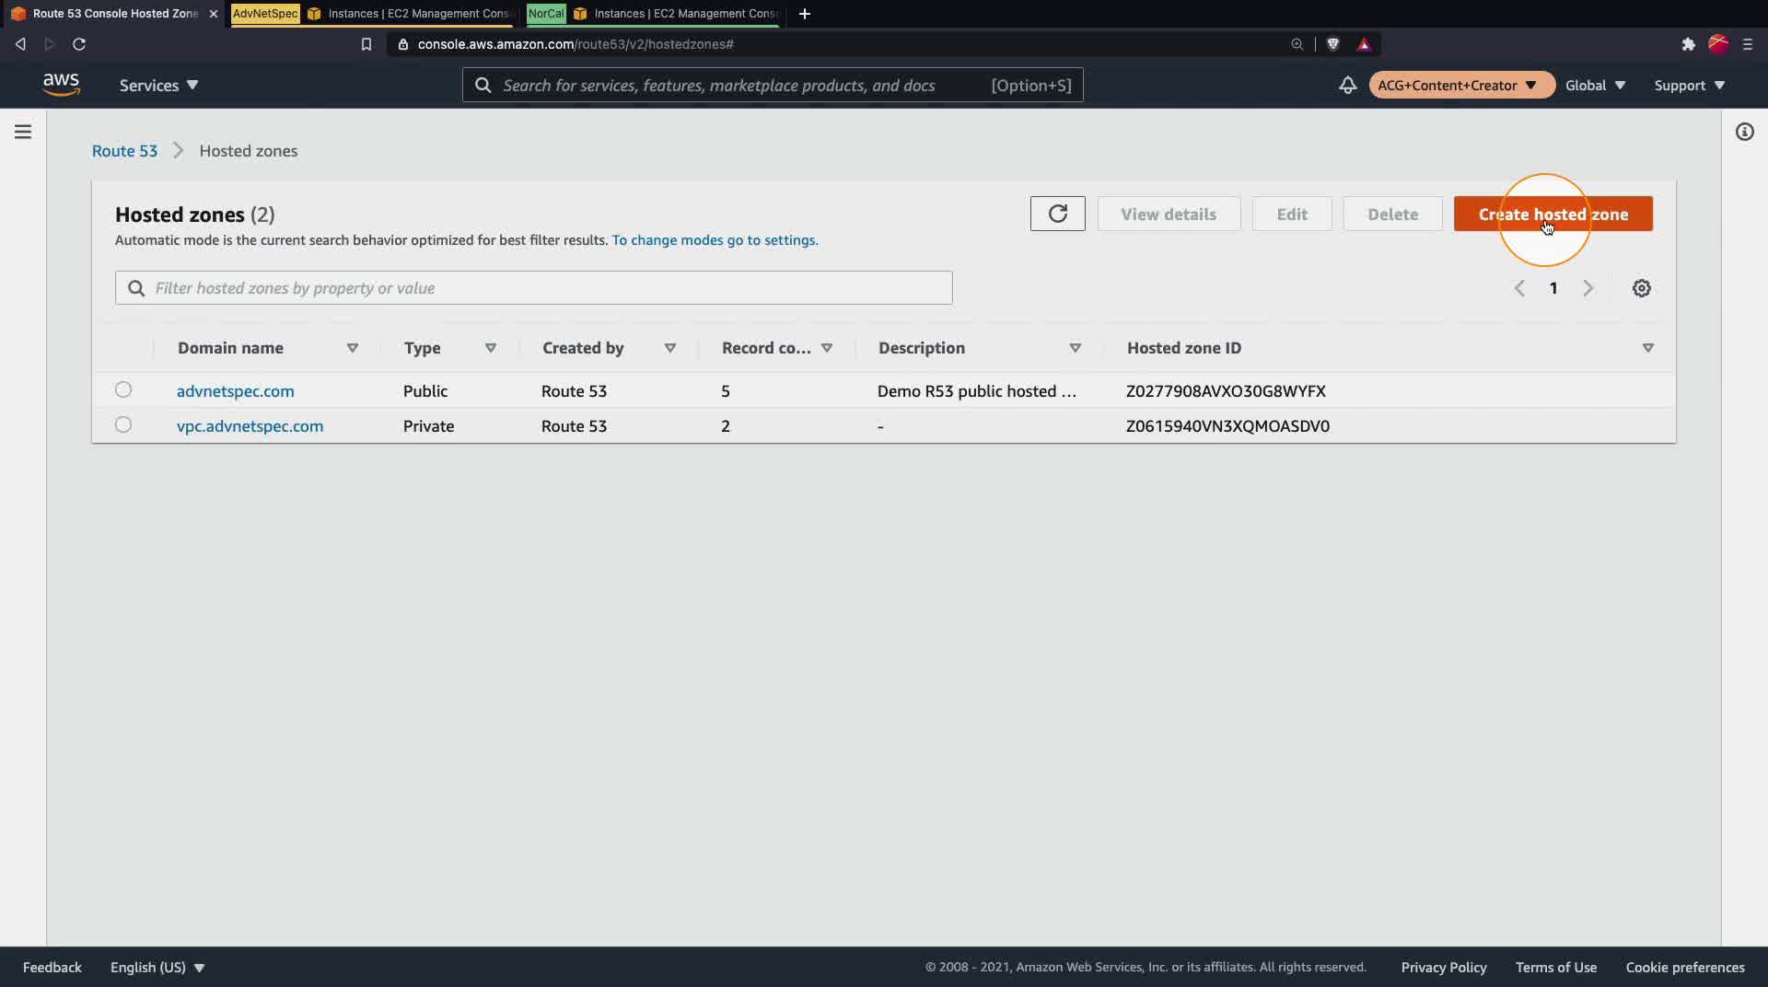Open browser extensions puzzle icon

[1688, 44]
